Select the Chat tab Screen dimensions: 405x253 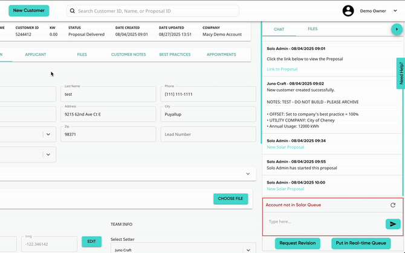279,29
